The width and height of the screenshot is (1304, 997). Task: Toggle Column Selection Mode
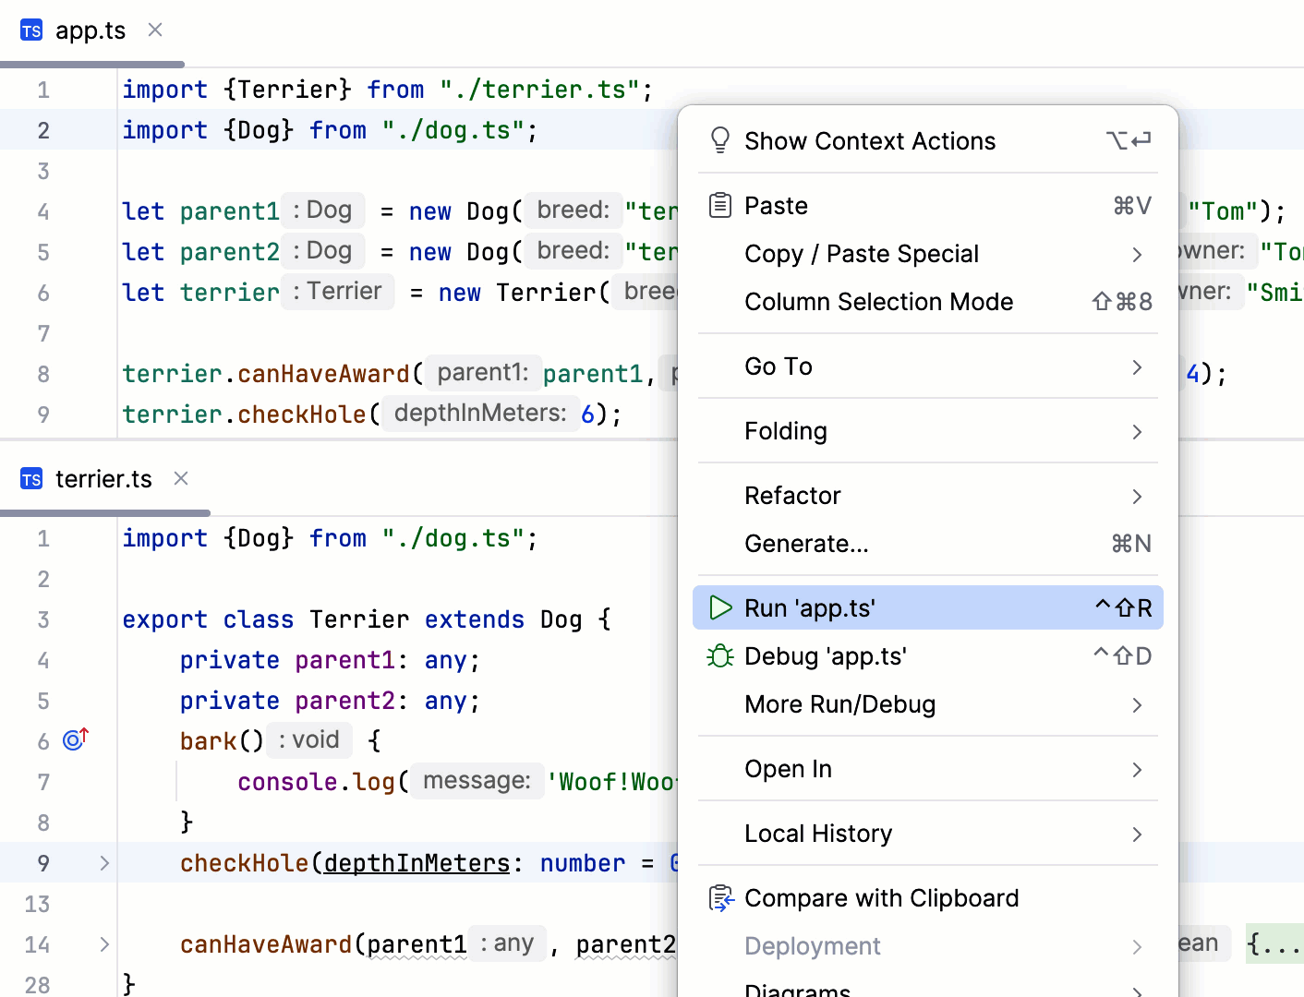(x=879, y=302)
